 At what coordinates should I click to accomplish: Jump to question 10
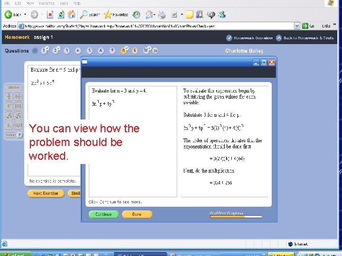(146, 51)
